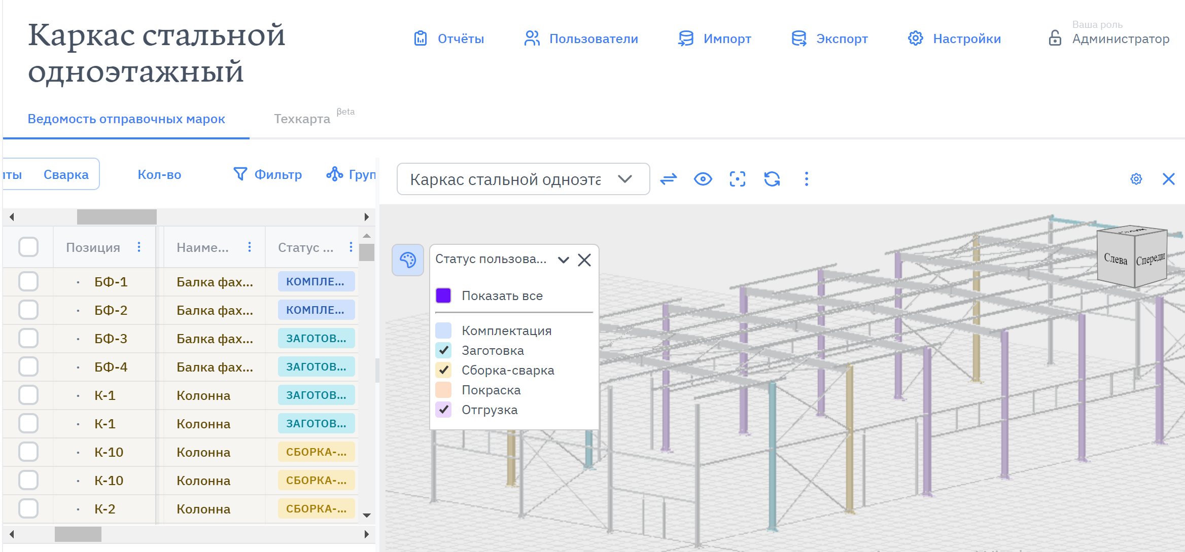This screenshot has height=552, width=1185.
Task: Click the Кол-во button
Action: [159, 175]
